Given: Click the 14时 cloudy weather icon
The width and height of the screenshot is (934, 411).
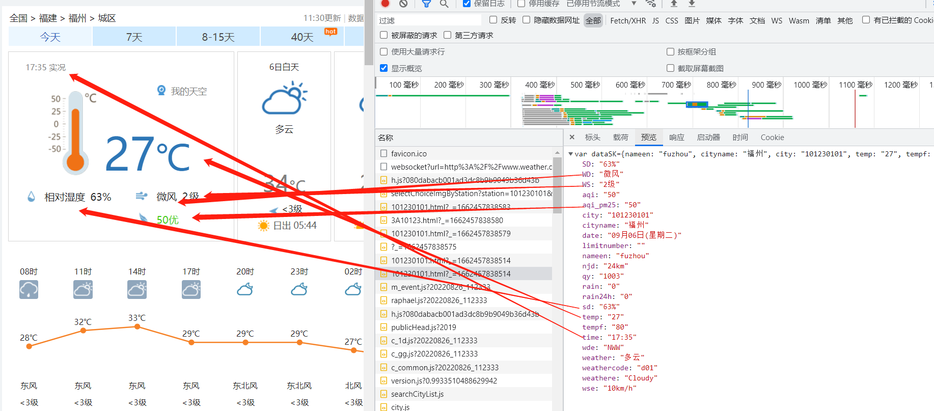Looking at the screenshot, I should coord(137,289).
